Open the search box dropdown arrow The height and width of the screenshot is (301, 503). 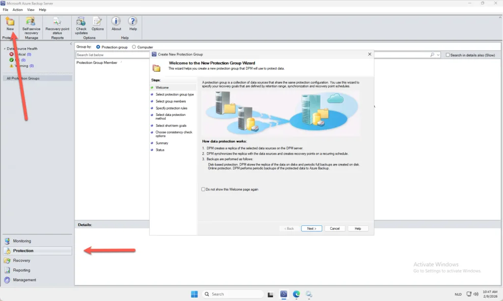[438, 55]
